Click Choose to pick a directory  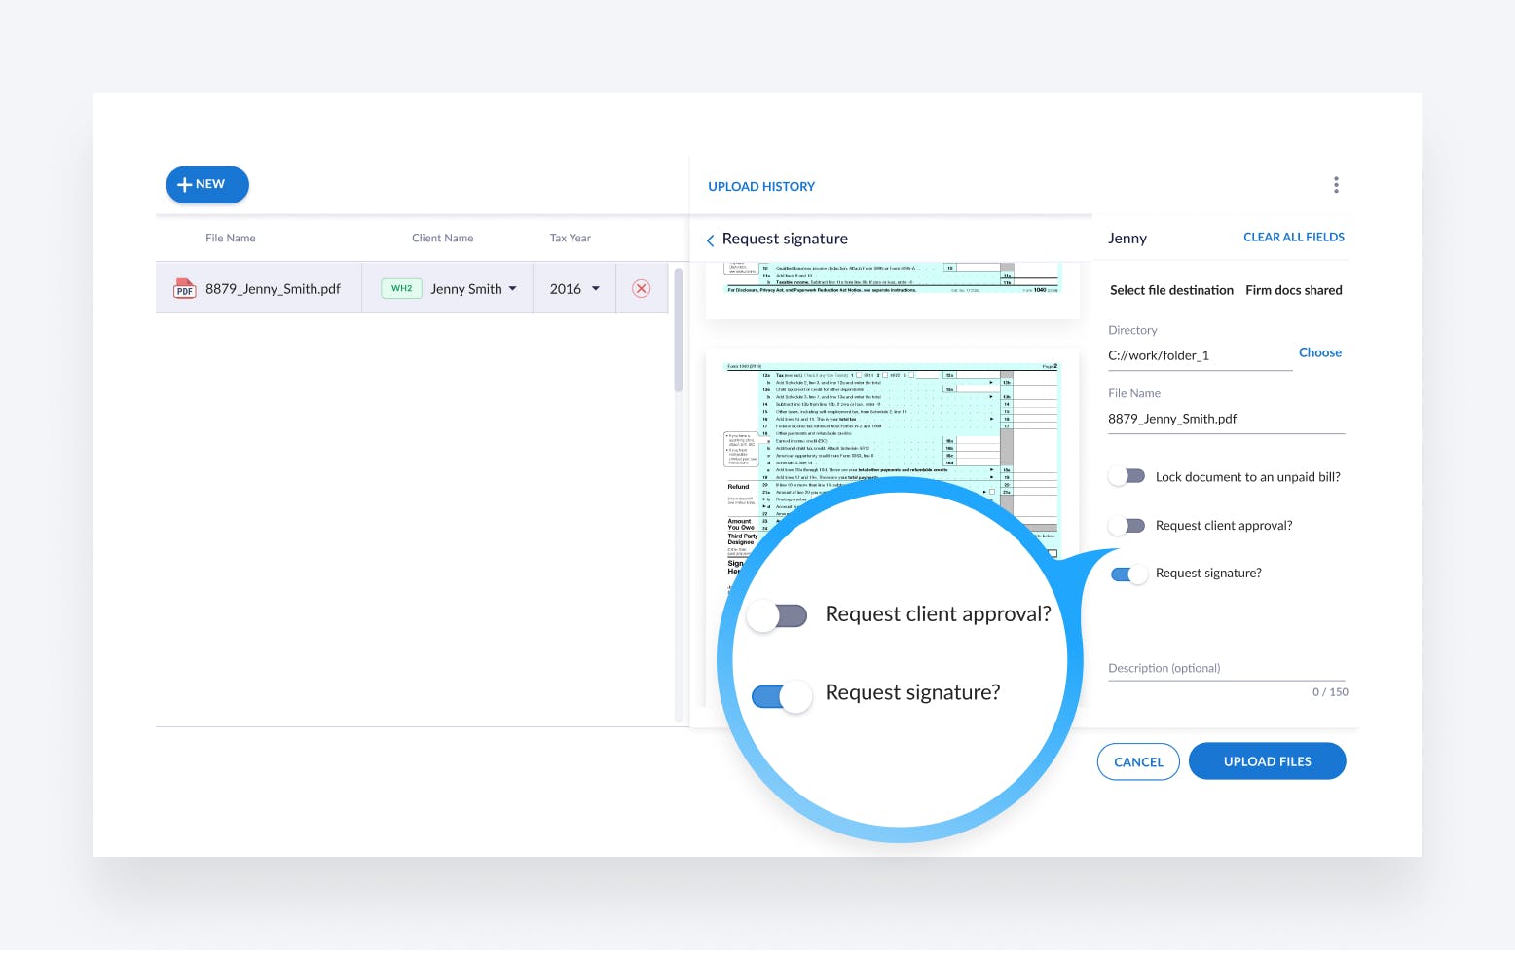[x=1319, y=352]
